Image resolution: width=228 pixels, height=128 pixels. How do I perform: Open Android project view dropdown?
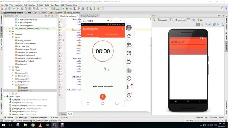11,16
